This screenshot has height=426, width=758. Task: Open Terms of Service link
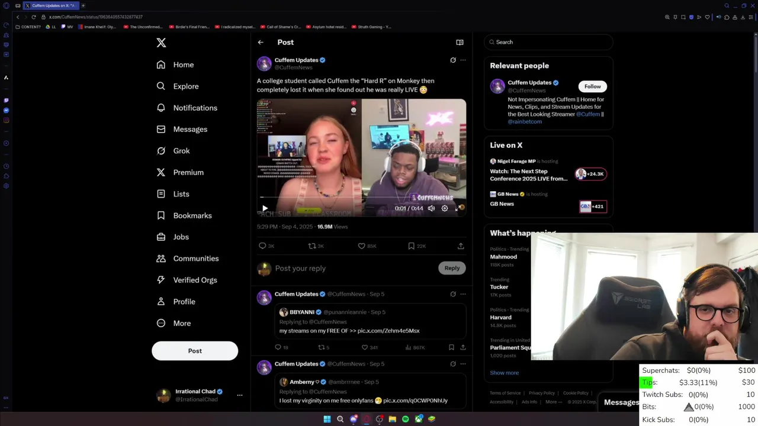[505, 393]
